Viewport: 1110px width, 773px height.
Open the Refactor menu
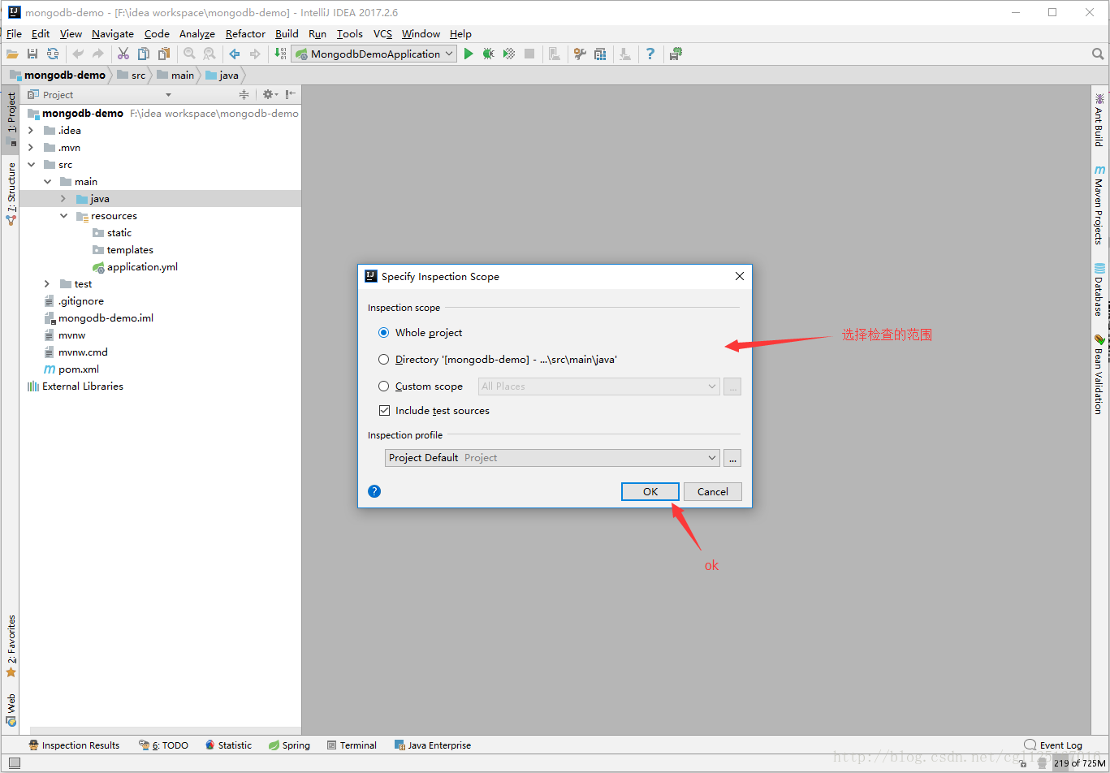click(x=245, y=33)
